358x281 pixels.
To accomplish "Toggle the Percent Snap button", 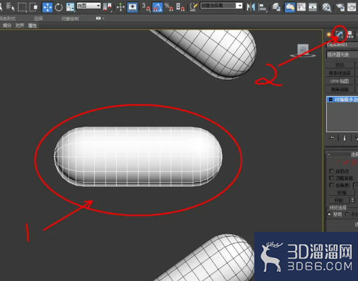I will (x=169, y=7).
